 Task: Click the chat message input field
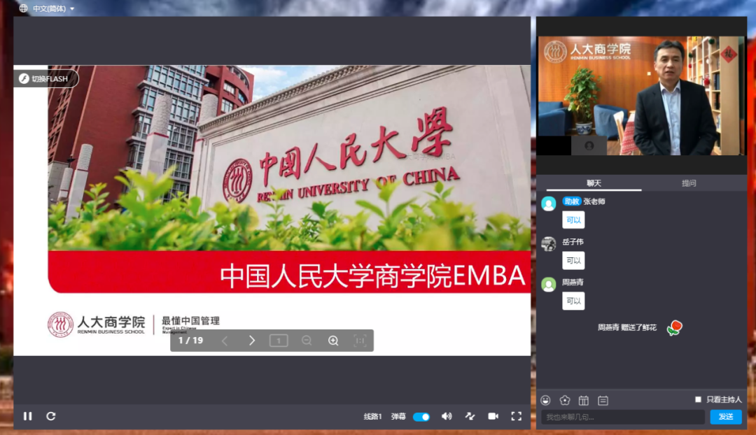pos(623,417)
